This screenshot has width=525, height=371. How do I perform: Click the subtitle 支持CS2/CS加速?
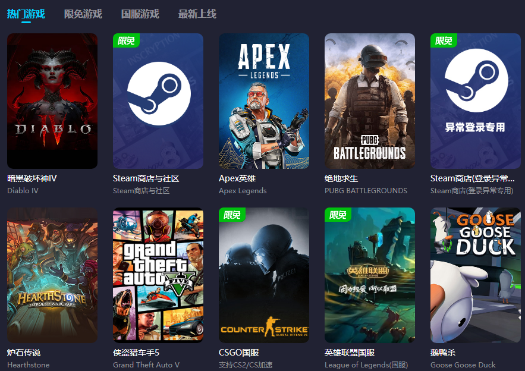pos(246,365)
